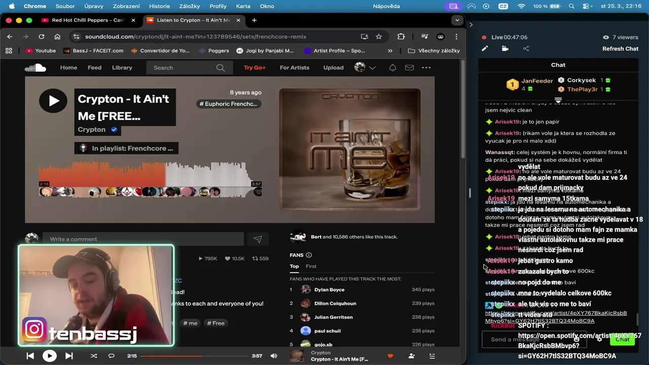
Task: Open Home in SoundCloud navigation
Action: tap(68, 67)
